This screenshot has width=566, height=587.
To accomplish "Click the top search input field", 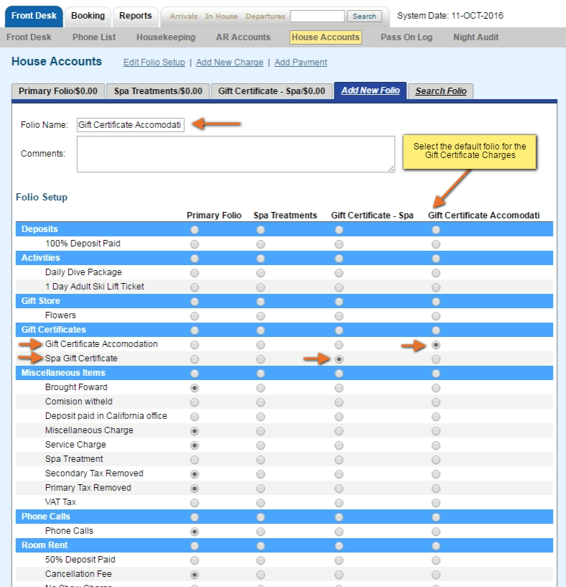I will [x=317, y=16].
